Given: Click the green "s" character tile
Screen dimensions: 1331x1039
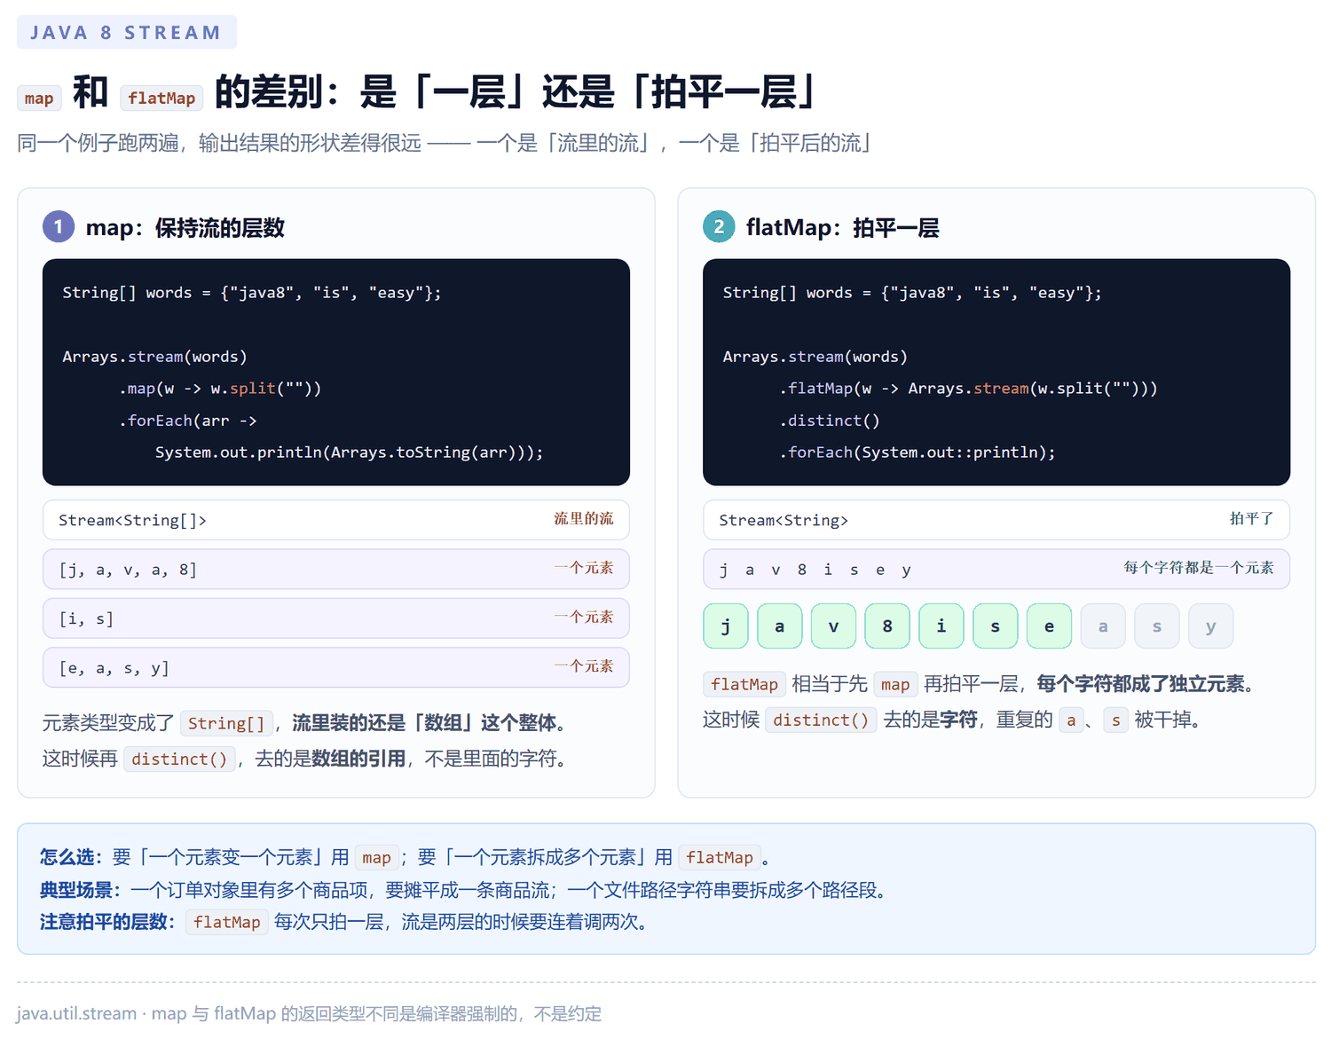Looking at the screenshot, I should click(x=996, y=626).
